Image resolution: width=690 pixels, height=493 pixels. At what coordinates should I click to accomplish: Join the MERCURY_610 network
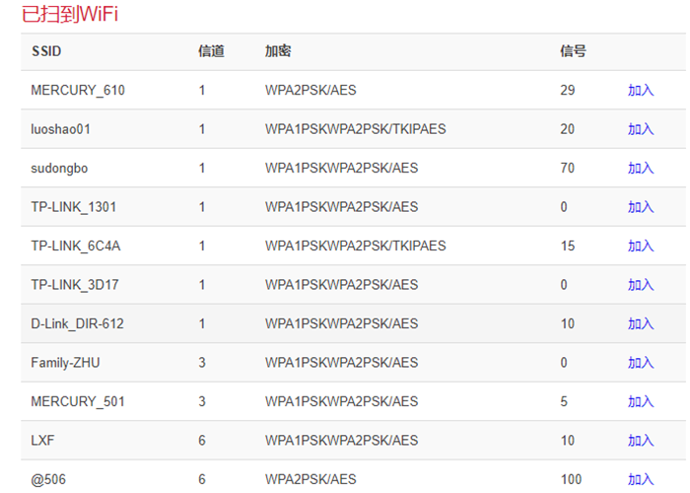coord(641,90)
